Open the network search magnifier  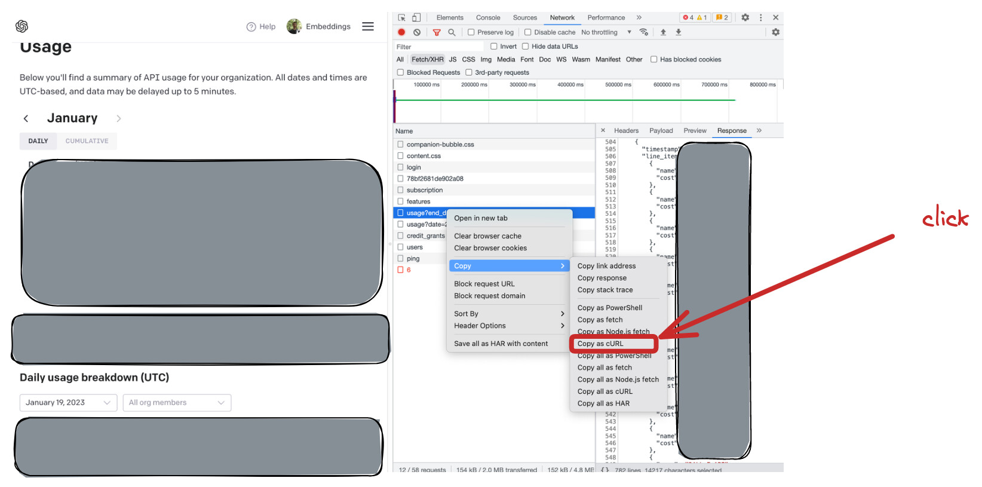coord(452,32)
